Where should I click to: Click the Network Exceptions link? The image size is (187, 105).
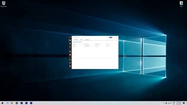coord(77,42)
